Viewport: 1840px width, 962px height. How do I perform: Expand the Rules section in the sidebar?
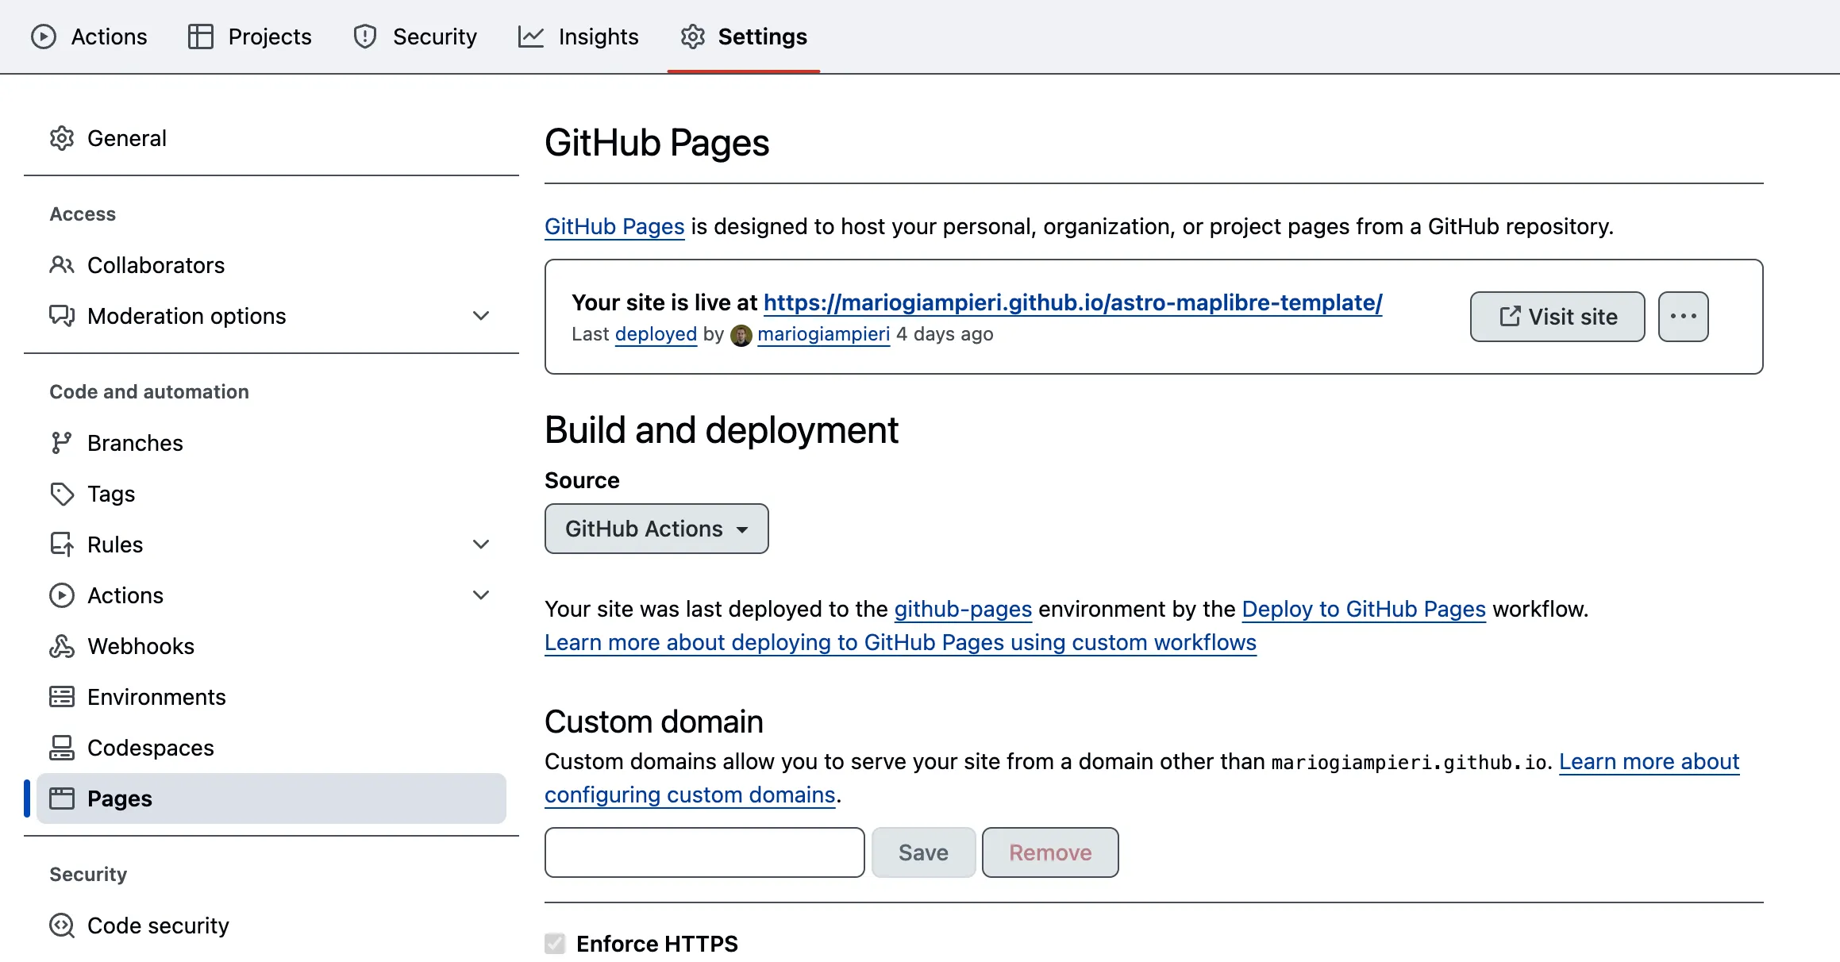pos(481,544)
